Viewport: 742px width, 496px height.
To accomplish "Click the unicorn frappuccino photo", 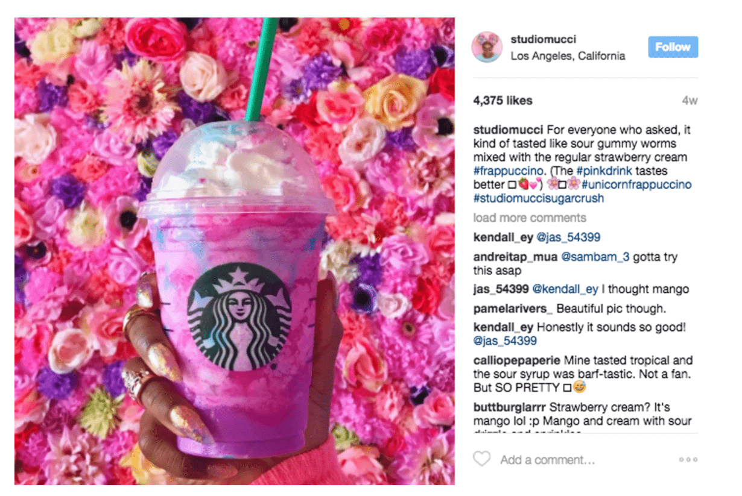I will tap(235, 251).
